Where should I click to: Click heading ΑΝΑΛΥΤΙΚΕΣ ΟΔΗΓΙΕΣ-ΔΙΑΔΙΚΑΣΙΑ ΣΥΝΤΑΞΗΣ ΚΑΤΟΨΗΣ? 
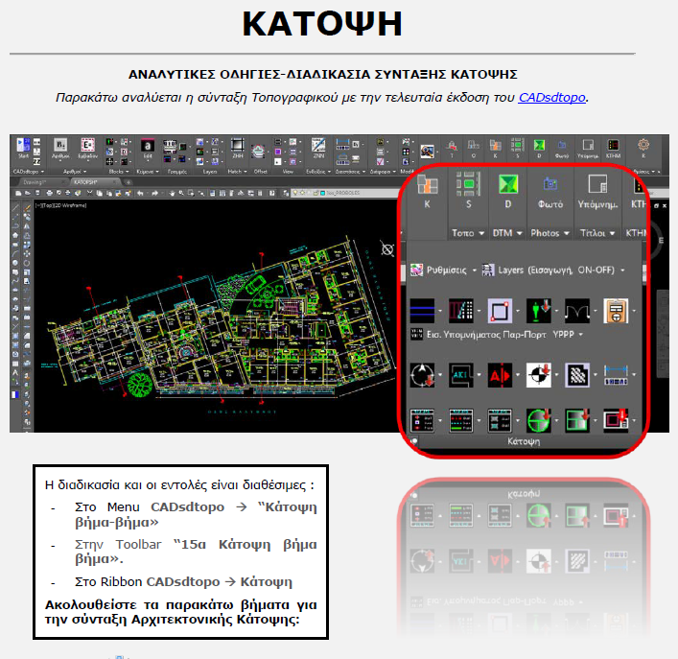coord(322,75)
